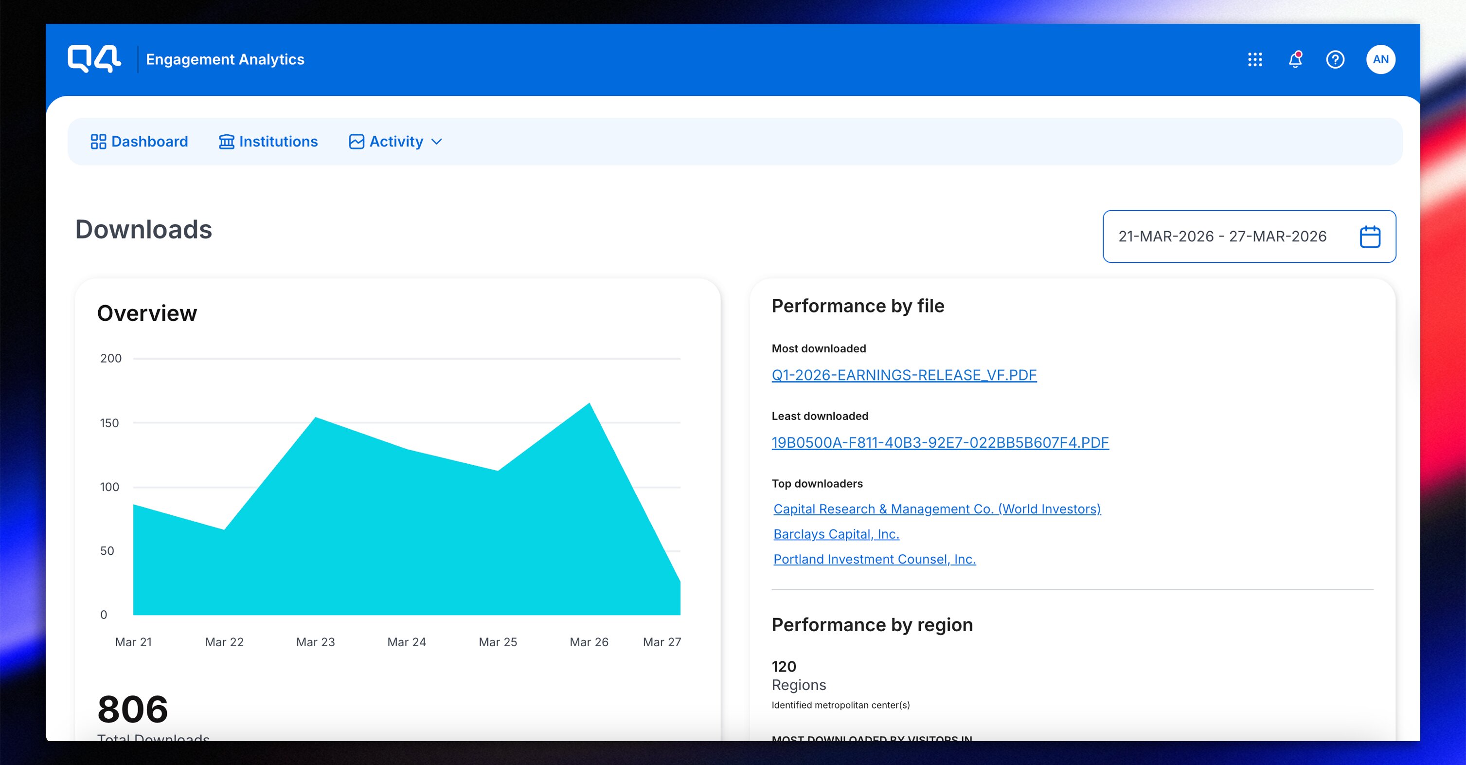This screenshot has width=1466, height=765.
Task: Click the Institutions building icon
Action: pyautogui.click(x=227, y=142)
